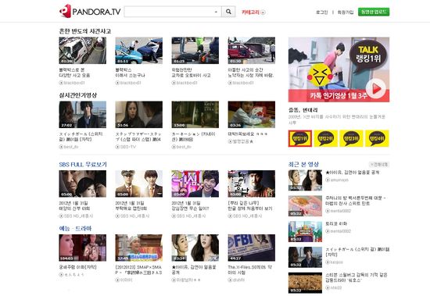
Task: Click the channel icon beside SBS-TV uploader
Action: (117, 147)
